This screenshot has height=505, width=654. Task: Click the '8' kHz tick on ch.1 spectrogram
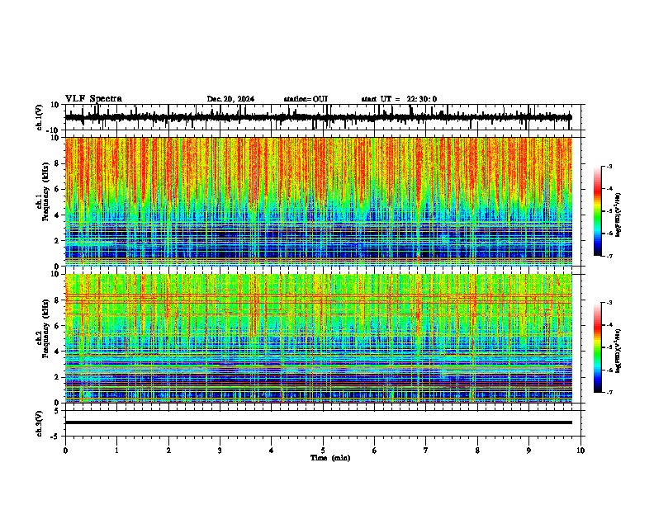pos(57,163)
